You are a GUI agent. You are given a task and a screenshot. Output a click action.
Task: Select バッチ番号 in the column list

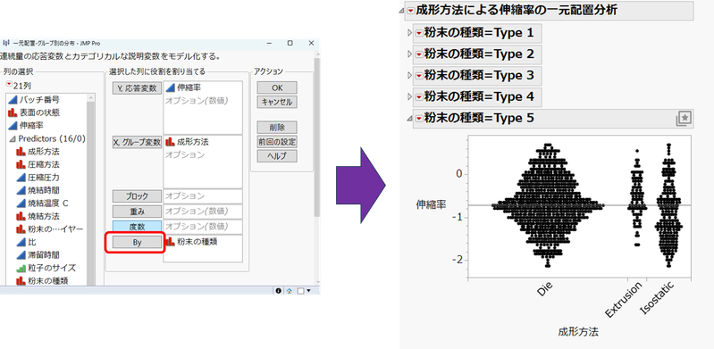(34, 99)
